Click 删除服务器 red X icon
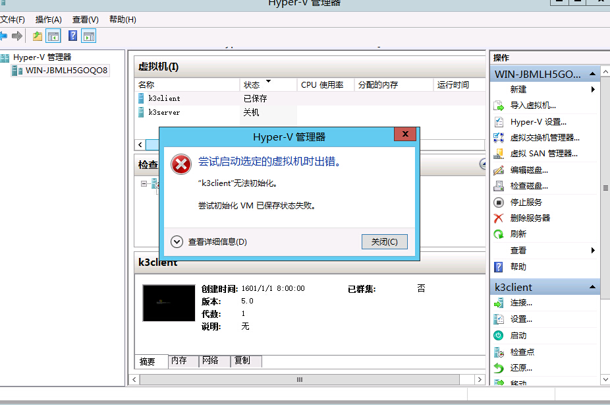Image resolution: width=610 pixels, height=405 pixels. coord(499,218)
